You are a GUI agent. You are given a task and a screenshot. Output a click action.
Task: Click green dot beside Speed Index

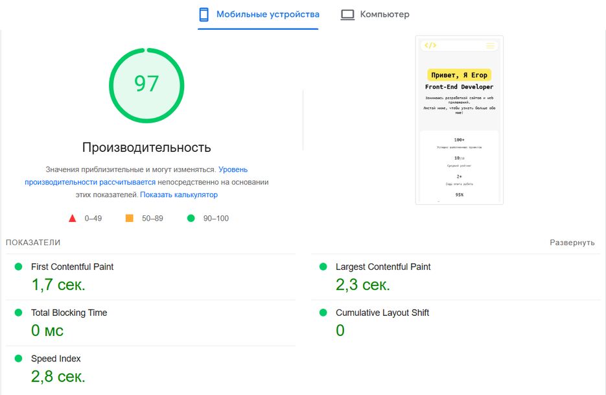[x=18, y=359]
